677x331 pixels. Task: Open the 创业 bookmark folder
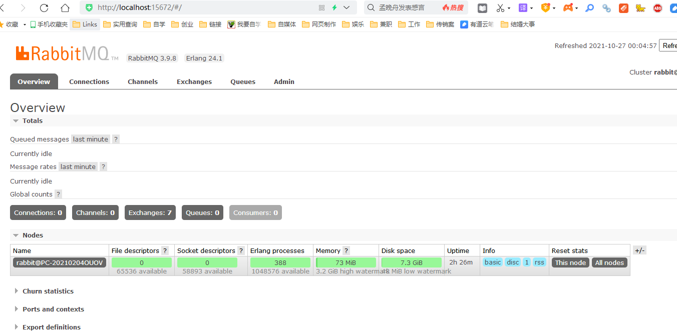point(182,24)
